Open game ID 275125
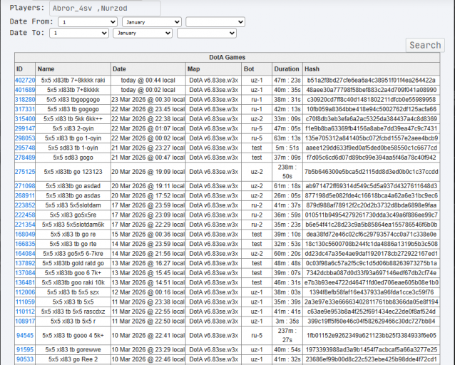The image size is (455, 365). click(25, 172)
